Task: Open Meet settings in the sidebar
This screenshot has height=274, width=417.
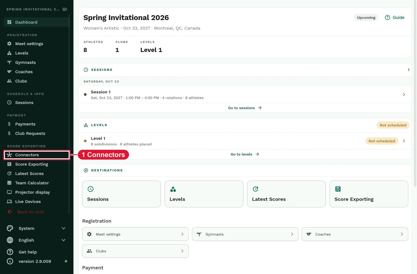Action: tap(37, 44)
